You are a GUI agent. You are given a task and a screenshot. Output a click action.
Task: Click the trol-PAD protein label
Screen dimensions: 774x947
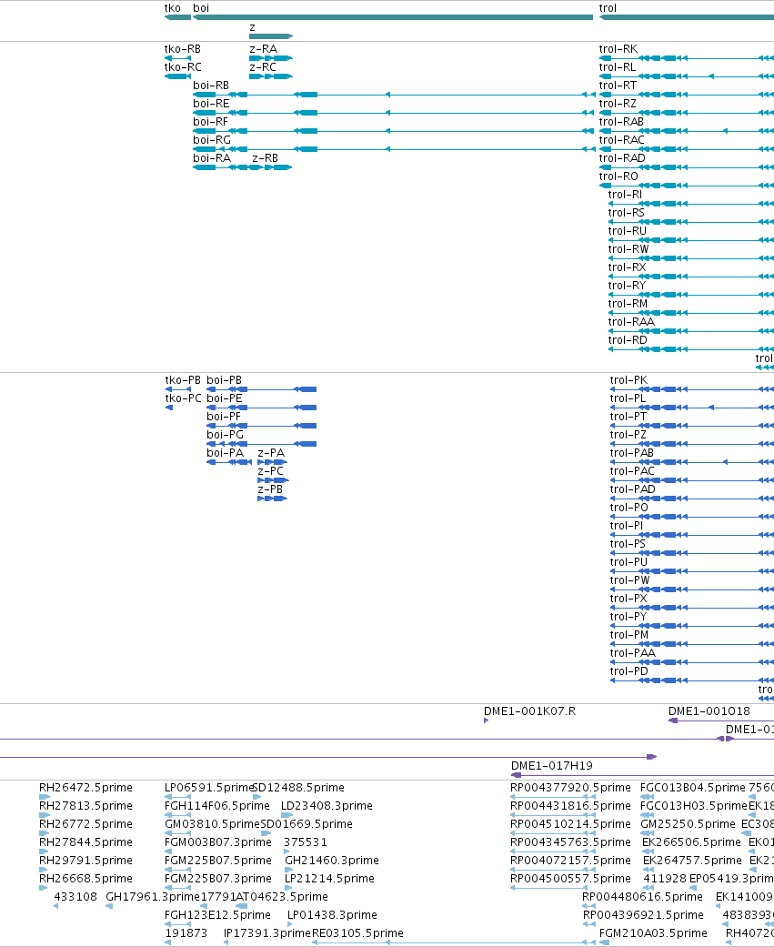[x=632, y=489]
